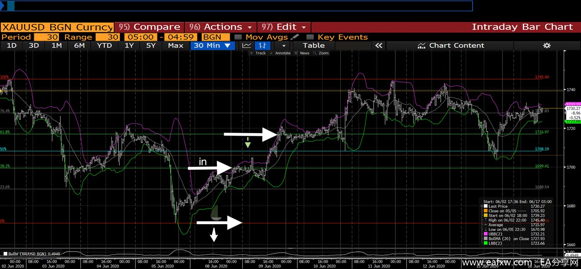Viewport: 581px width, 269px height.
Task: Enable the Mov Avgs checkbox
Action: pyautogui.click(x=238, y=37)
